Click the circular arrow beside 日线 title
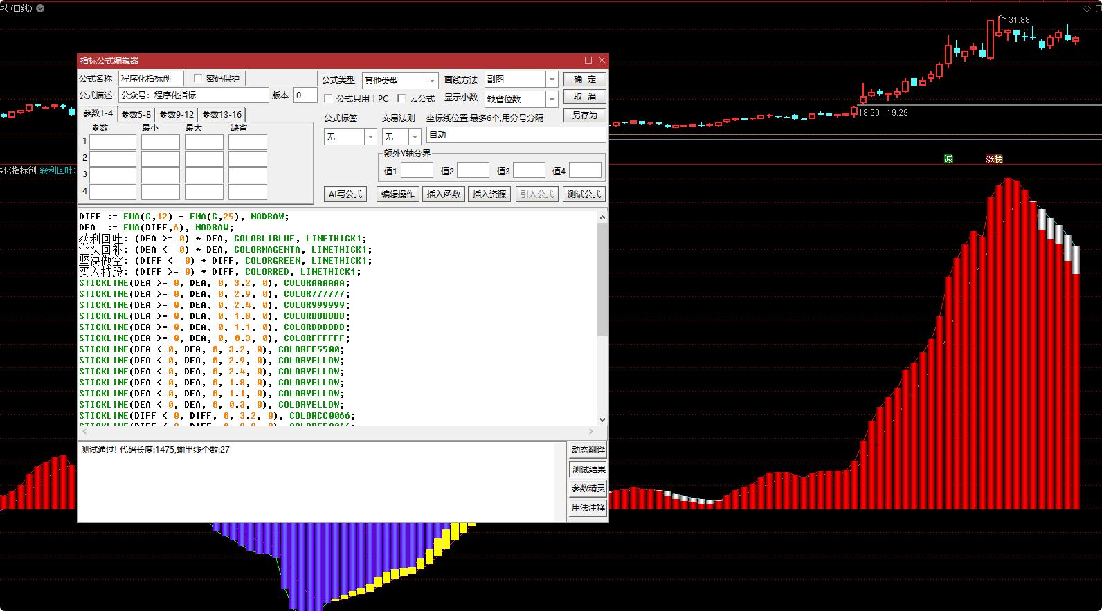This screenshot has width=1102, height=611. tap(40, 8)
